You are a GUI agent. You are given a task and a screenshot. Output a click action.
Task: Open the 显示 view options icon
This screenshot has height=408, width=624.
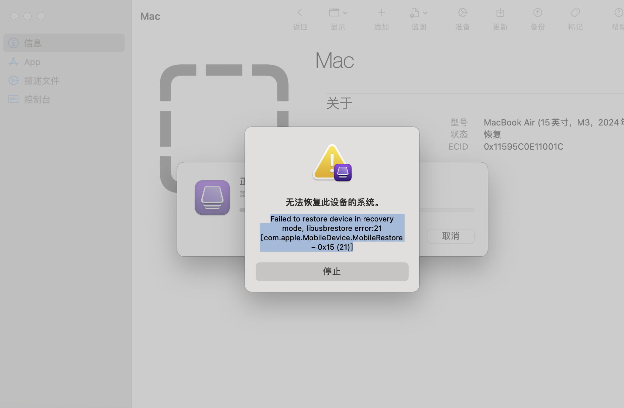[334, 13]
